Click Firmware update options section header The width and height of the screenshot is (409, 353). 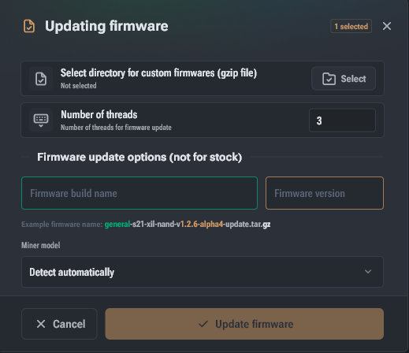pos(139,157)
